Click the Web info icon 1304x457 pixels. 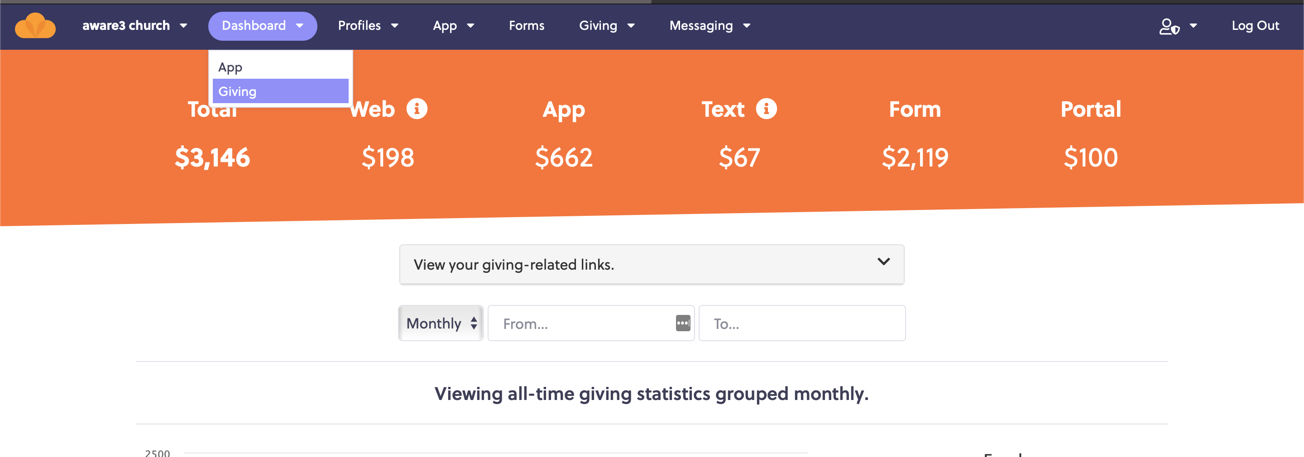coord(417,108)
